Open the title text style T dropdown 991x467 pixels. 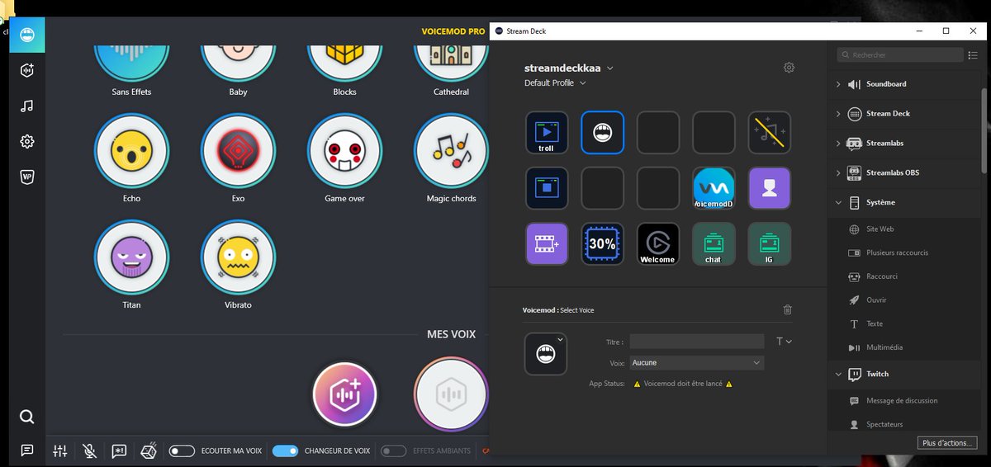(784, 341)
